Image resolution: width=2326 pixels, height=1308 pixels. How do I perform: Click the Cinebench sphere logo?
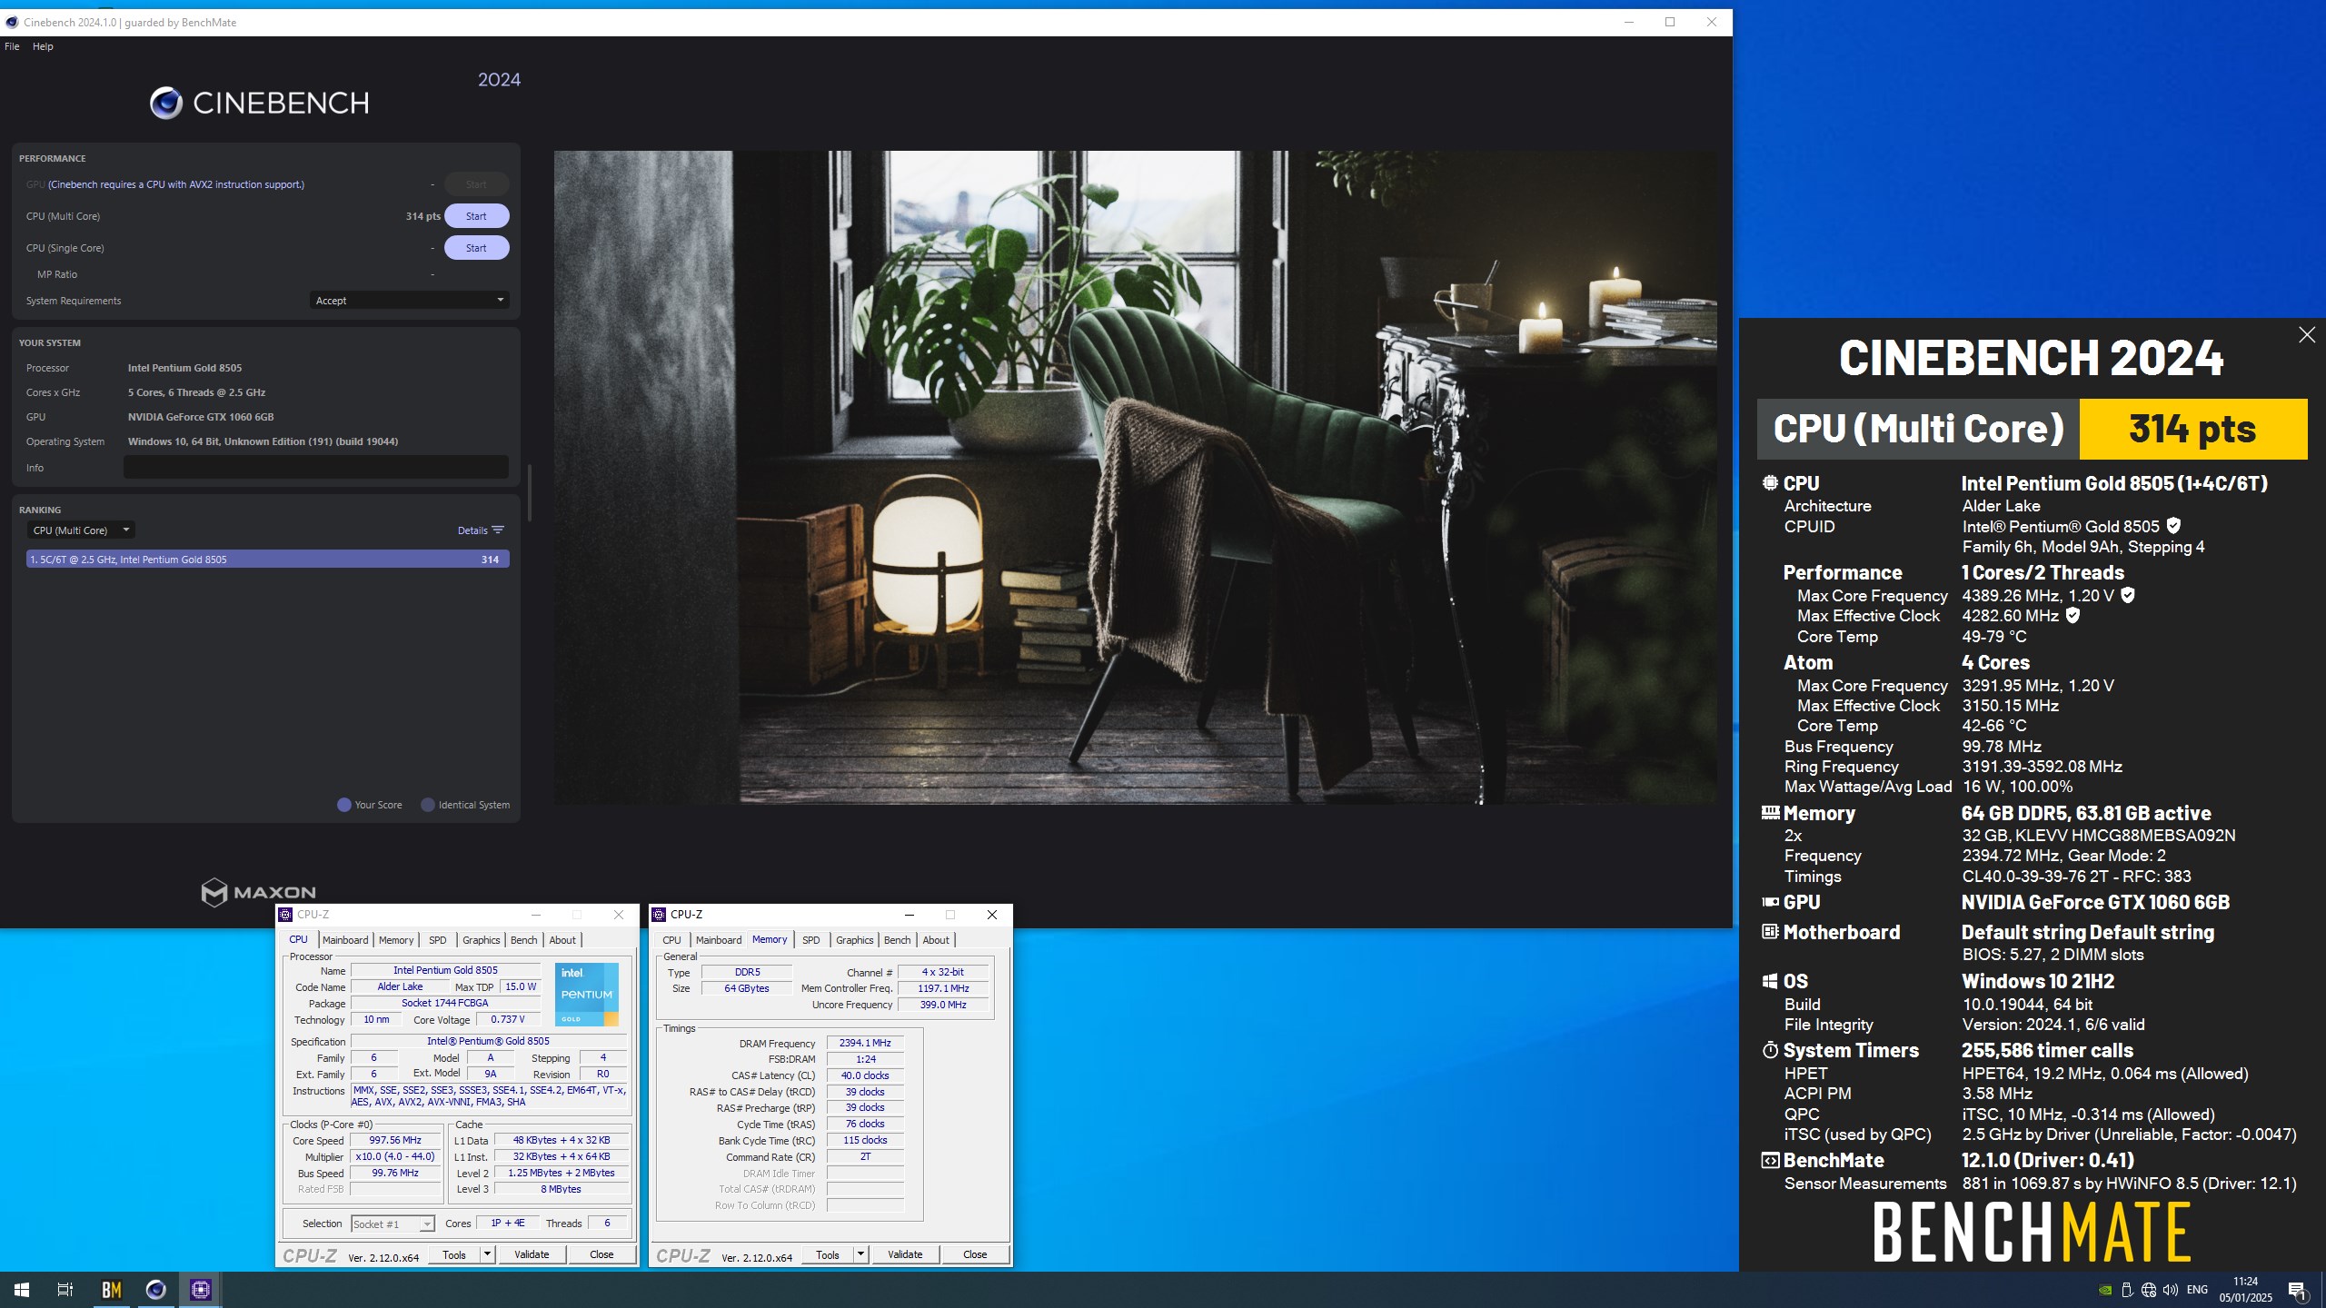click(166, 103)
